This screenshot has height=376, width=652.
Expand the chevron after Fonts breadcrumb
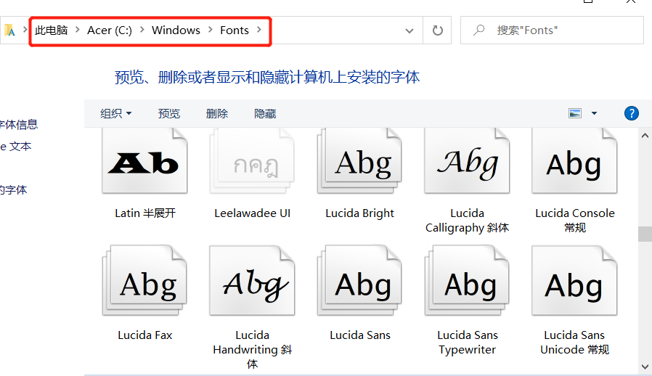tap(259, 30)
